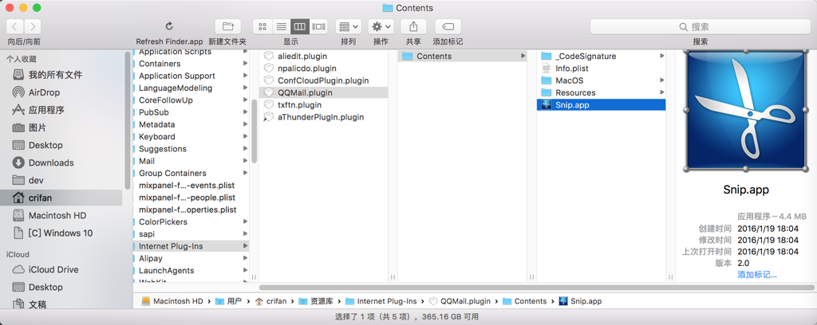Switch to icon view
Viewport: 817px width, 325px height.
(x=262, y=26)
